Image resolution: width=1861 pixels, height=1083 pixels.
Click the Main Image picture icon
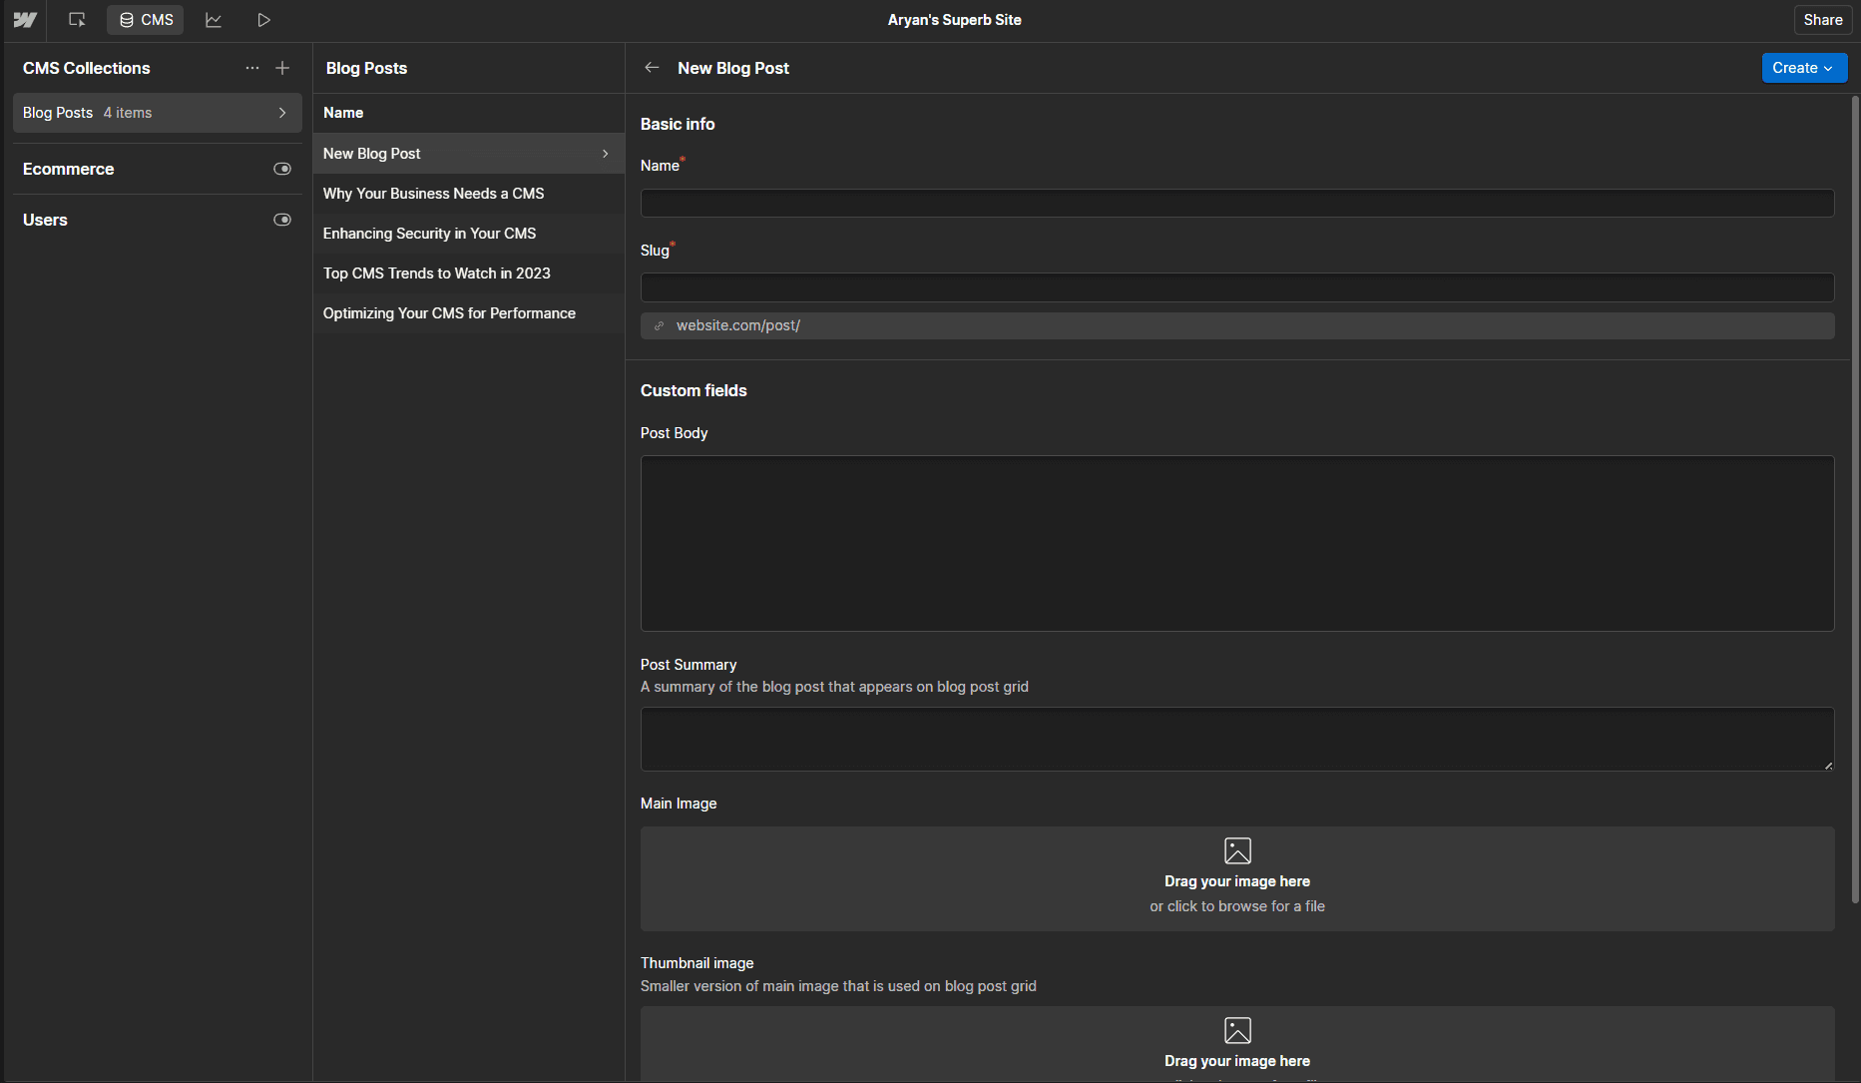tap(1237, 850)
